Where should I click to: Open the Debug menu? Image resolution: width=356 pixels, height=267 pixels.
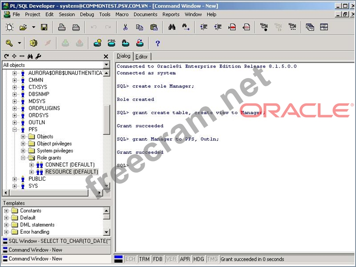click(x=87, y=15)
